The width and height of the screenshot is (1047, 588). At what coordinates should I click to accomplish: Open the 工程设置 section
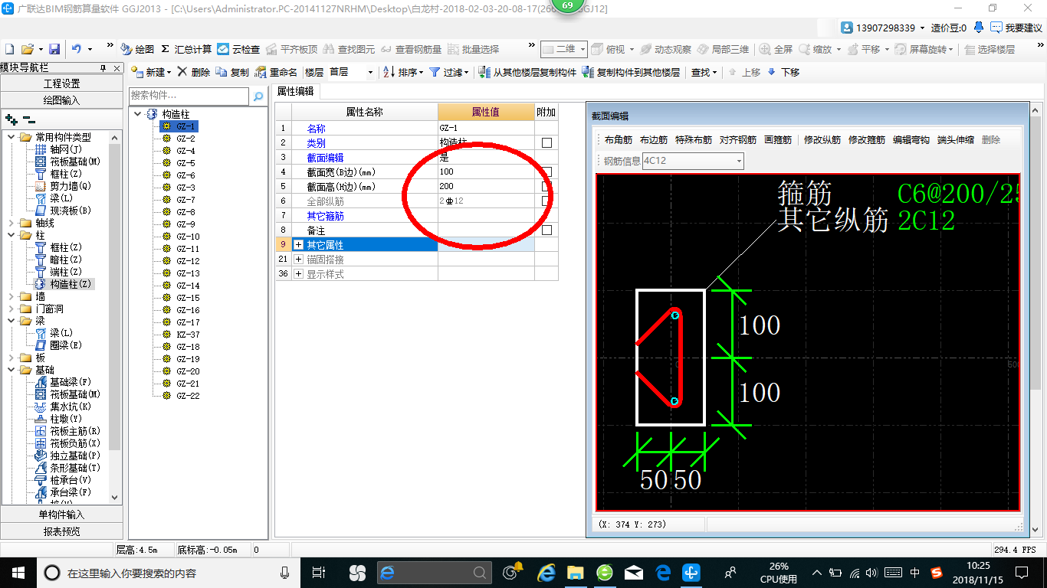[x=61, y=83]
